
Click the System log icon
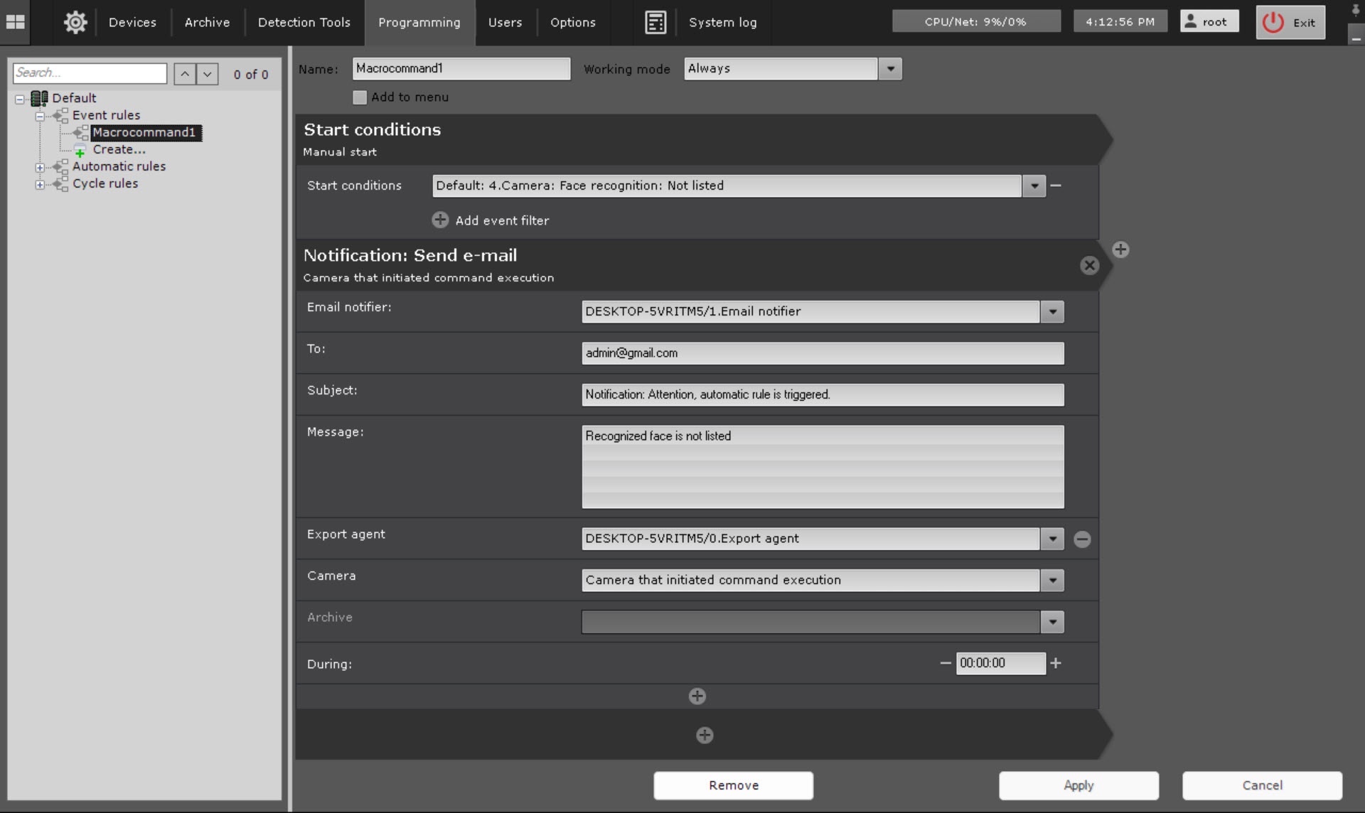click(655, 22)
